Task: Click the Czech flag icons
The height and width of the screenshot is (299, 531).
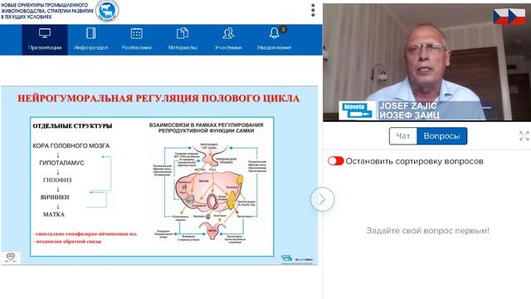Action: 509,17
